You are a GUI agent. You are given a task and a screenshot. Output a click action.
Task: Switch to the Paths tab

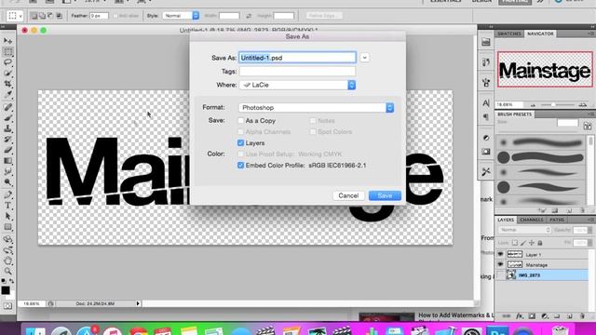(x=557, y=220)
